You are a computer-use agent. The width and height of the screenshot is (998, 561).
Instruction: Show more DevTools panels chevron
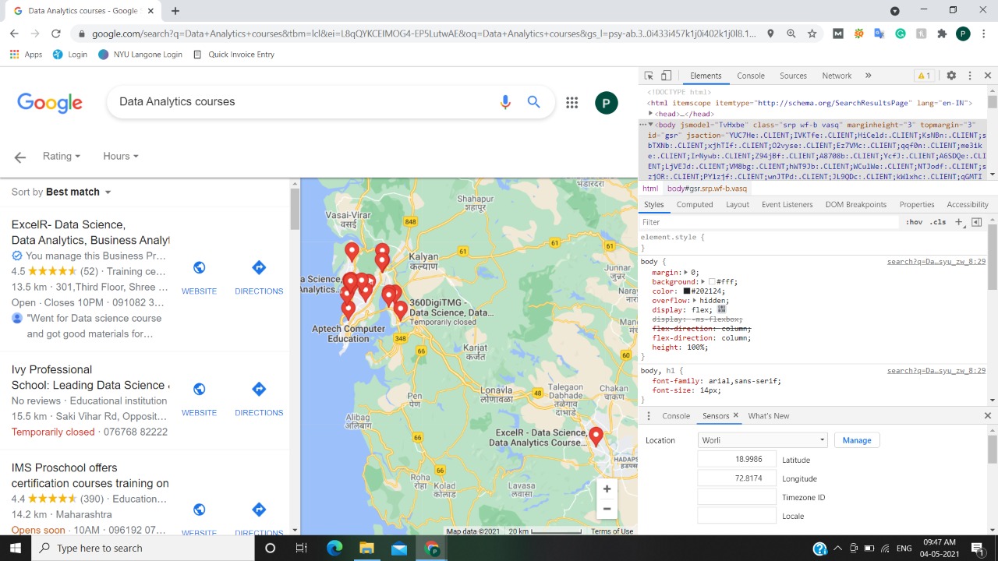[868, 76]
